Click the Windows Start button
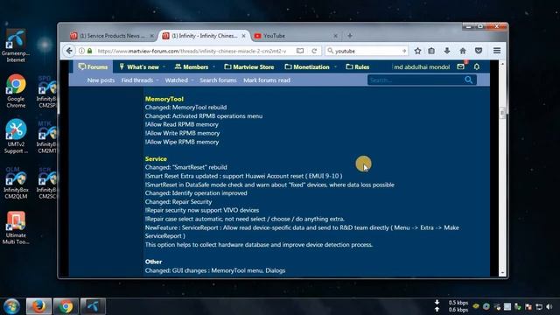Image resolution: width=560 pixels, height=315 pixels. click(x=11, y=306)
